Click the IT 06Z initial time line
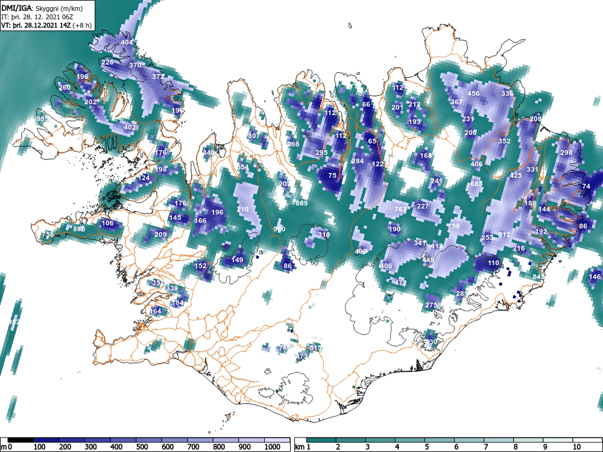The height and width of the screenshot is (452, 603). tap(37, 17)
